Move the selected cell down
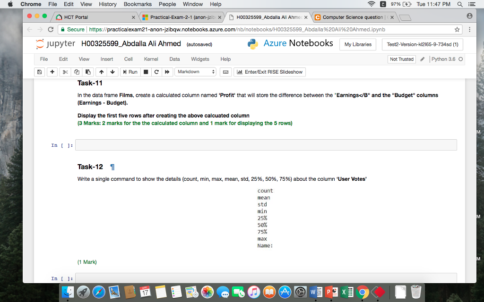This screenshot has width=484, height=302. pos(112,72)
